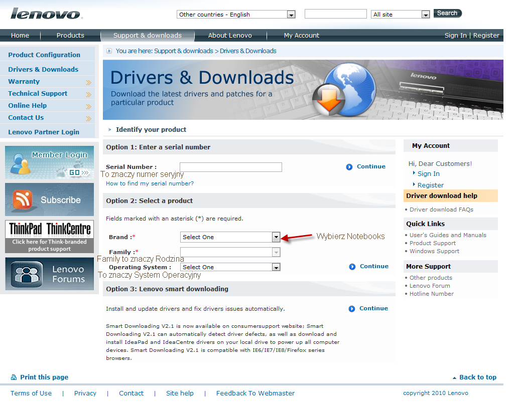The image size is (517, 406).
Task: Click the breadcrumb arrow icon
Action: pos(109,51)
